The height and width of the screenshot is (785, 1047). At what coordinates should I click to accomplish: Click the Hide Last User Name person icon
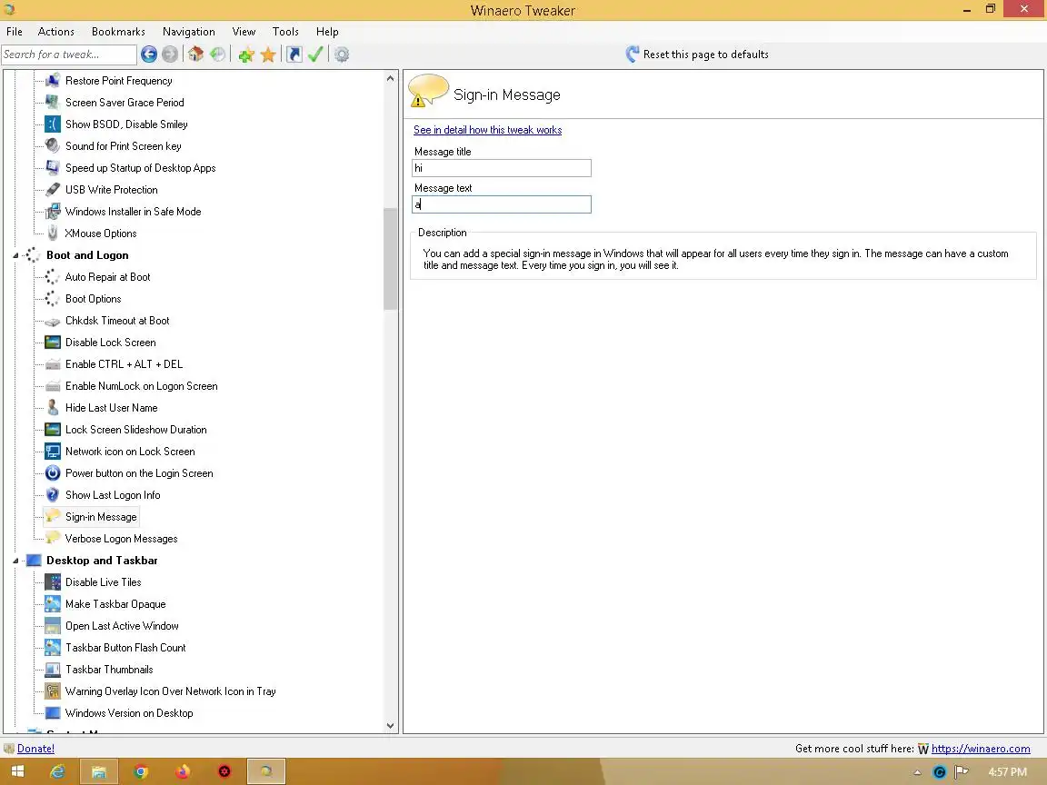[52, 408]
